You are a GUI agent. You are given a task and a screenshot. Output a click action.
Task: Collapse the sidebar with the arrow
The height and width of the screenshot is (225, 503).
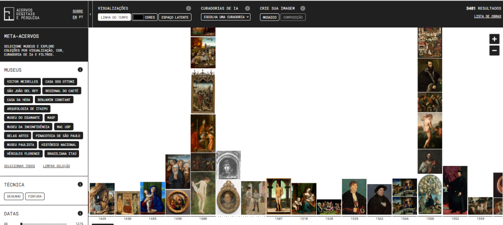coord(90,14)
